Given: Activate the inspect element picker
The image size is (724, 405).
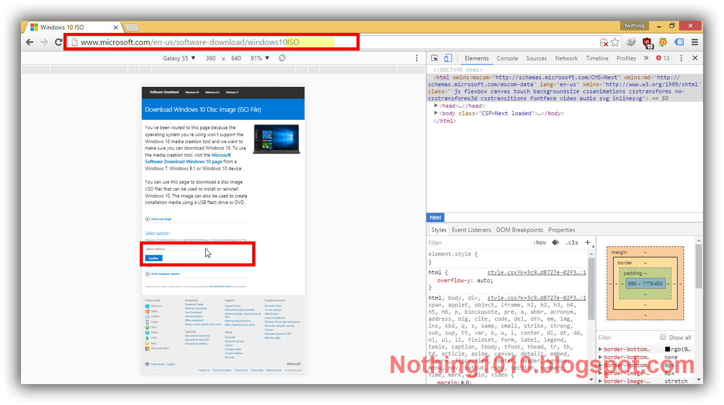Looking at the screenshot, I should (x=435, y=58).
